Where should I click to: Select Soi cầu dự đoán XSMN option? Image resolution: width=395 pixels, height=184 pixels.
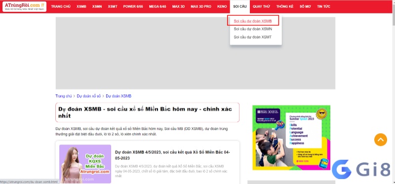coord(253,29)
